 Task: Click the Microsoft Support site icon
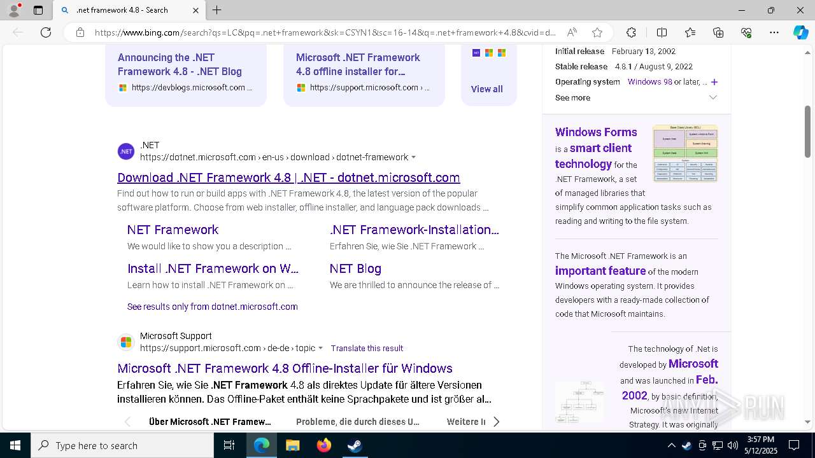(x=126, y=342)
